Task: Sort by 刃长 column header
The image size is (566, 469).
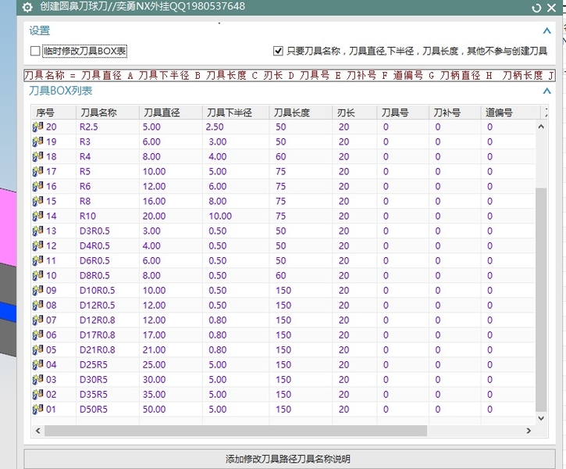Action: (x=354, y=113)
